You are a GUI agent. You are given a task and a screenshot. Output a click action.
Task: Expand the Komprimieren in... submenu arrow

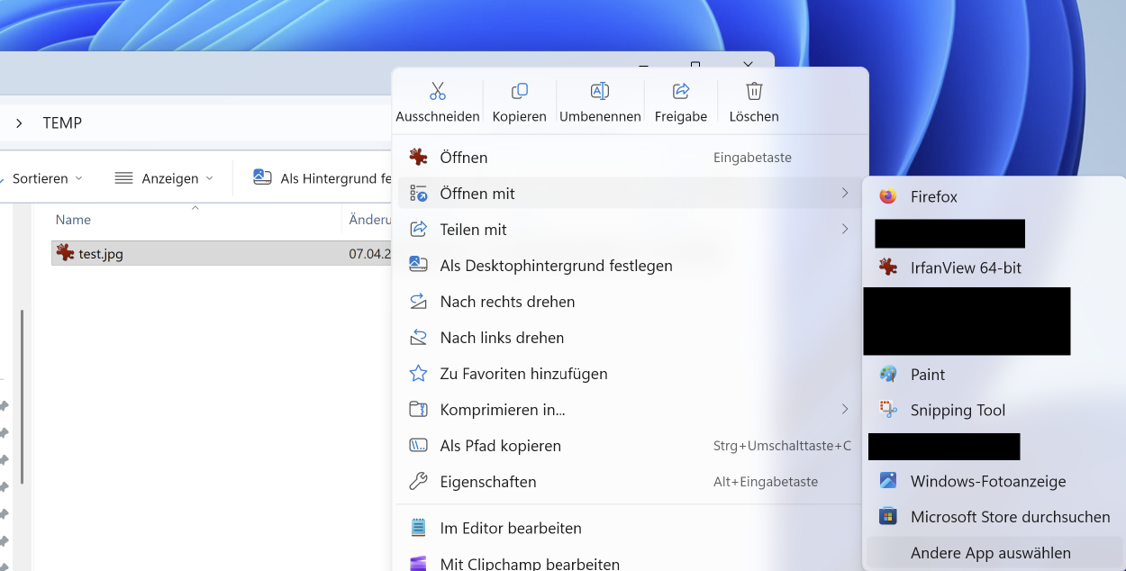(x=845, y=410)
